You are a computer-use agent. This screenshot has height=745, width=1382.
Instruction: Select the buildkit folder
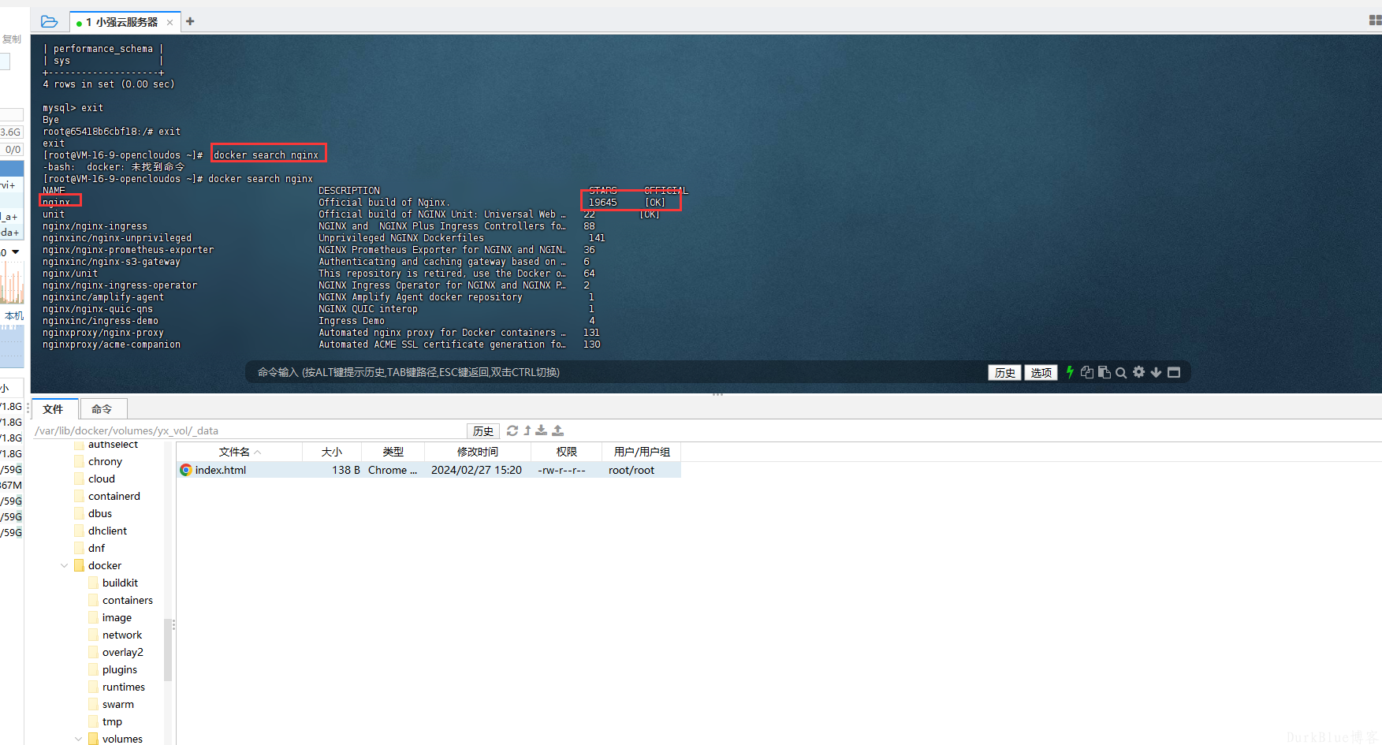tap(120, 583)
